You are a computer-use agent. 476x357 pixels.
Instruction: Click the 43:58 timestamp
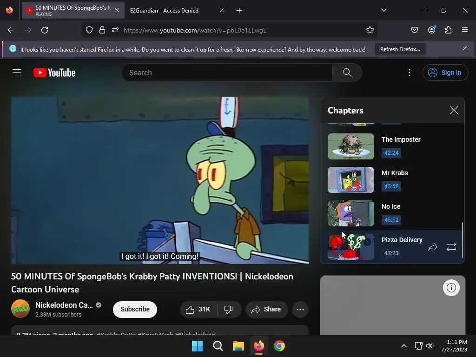[391, 186]
